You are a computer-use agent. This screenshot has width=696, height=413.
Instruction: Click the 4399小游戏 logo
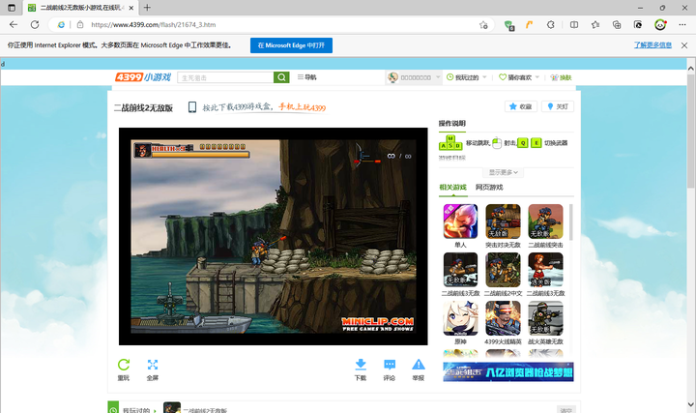(x=143, y=77)
